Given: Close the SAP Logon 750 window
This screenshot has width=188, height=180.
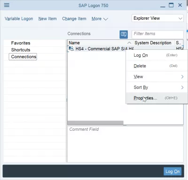Looking at the screenshot, I should point(180,5).
